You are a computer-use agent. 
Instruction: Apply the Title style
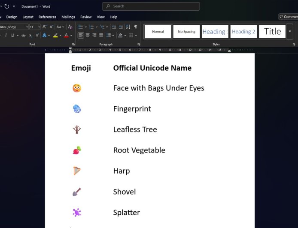tap(272, 31)
